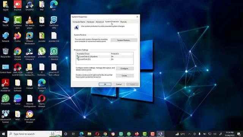Viewport: 243px width, 137px height.
Task: Select the Google Chrome desktop shortcut
Action: [x=17, y=54]
